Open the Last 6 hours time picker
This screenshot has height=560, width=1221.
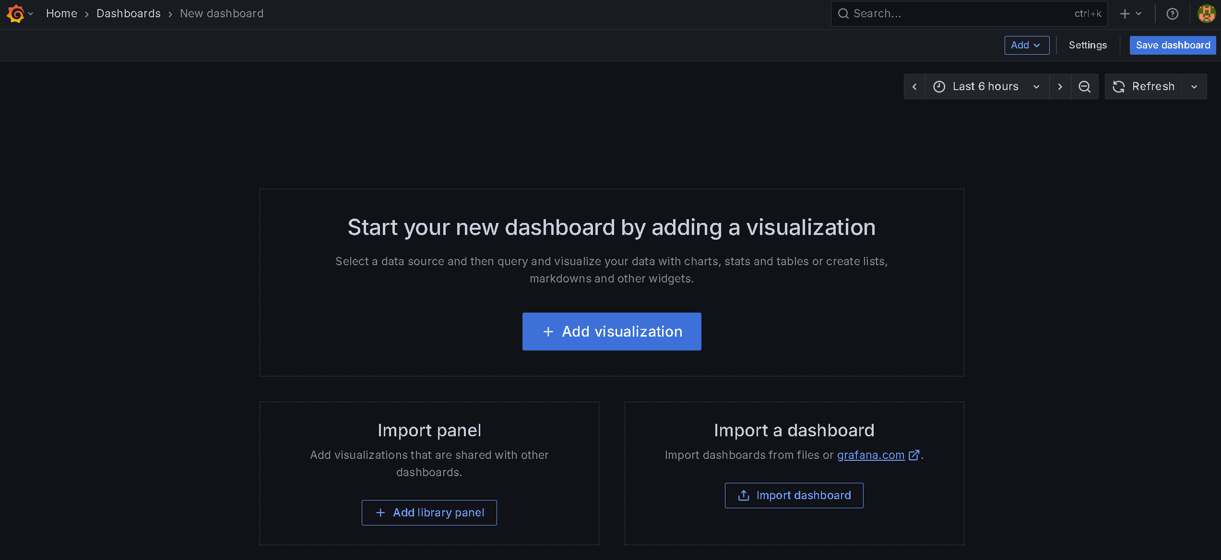click(x=986, y=87)
